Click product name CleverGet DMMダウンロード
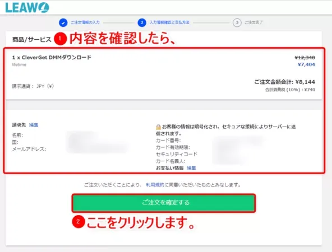Screen dimensions: 332x252 coord(52,57)
